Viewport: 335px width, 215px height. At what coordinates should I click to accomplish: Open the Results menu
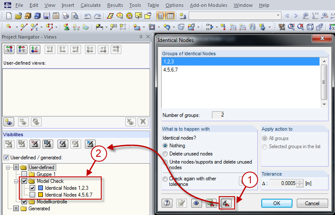[115, 5]
